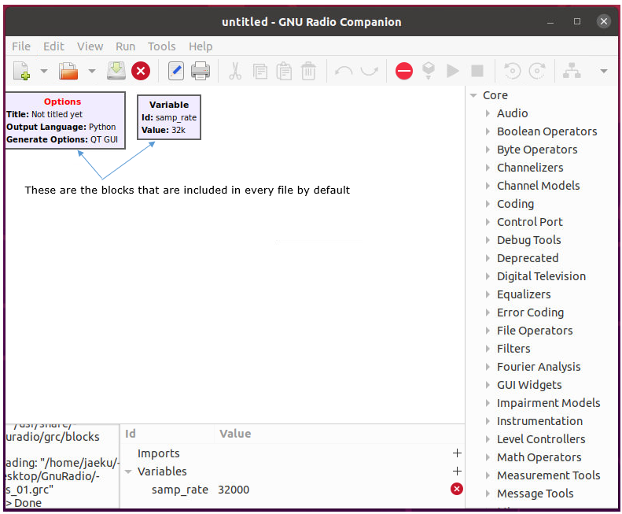
Task: Click Debug Tools in block tree
Action: [x=528, y=240]
